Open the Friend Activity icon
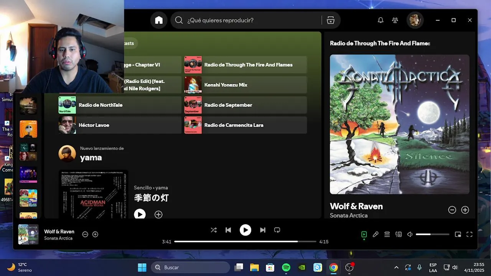This screenshot has height=276, width=491. pyautogui.click(x=395, y=20)
